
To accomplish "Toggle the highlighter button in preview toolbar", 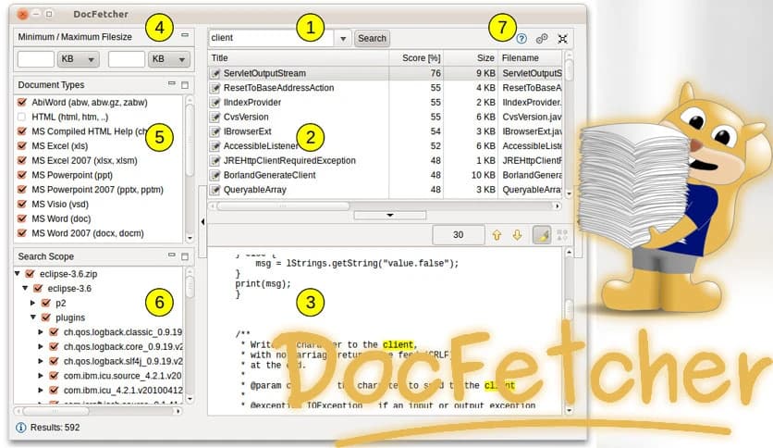I will click(x=542, y=235).
